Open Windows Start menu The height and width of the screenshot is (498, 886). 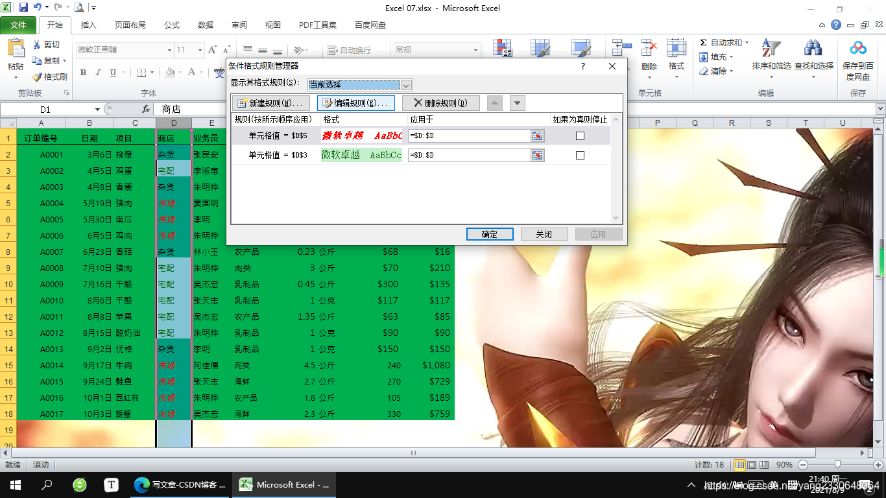pos(15,484)
